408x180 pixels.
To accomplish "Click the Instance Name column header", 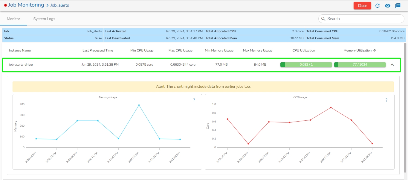I will click(x=20, y=51).
